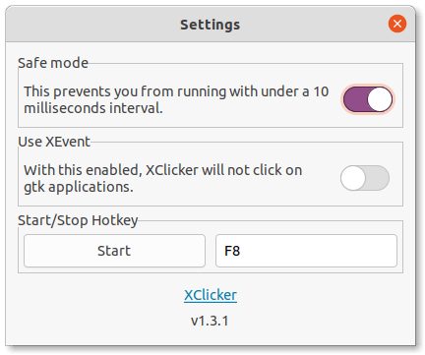This screenshot has height=355, width=425.
Task: Click the Settings title bar text
Action: tap(211, 25)
